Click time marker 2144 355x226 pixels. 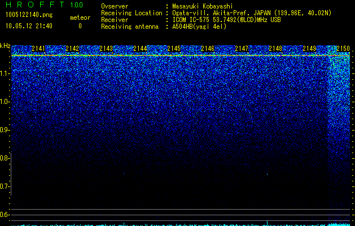140,48
